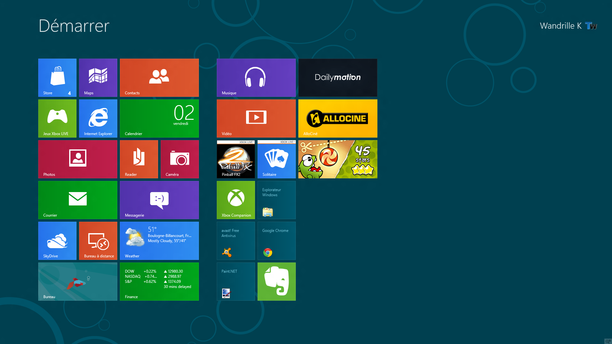This screenshot has height=344, width=612.
Task: Launch the Vidéo tile
Action: (256, 118)
